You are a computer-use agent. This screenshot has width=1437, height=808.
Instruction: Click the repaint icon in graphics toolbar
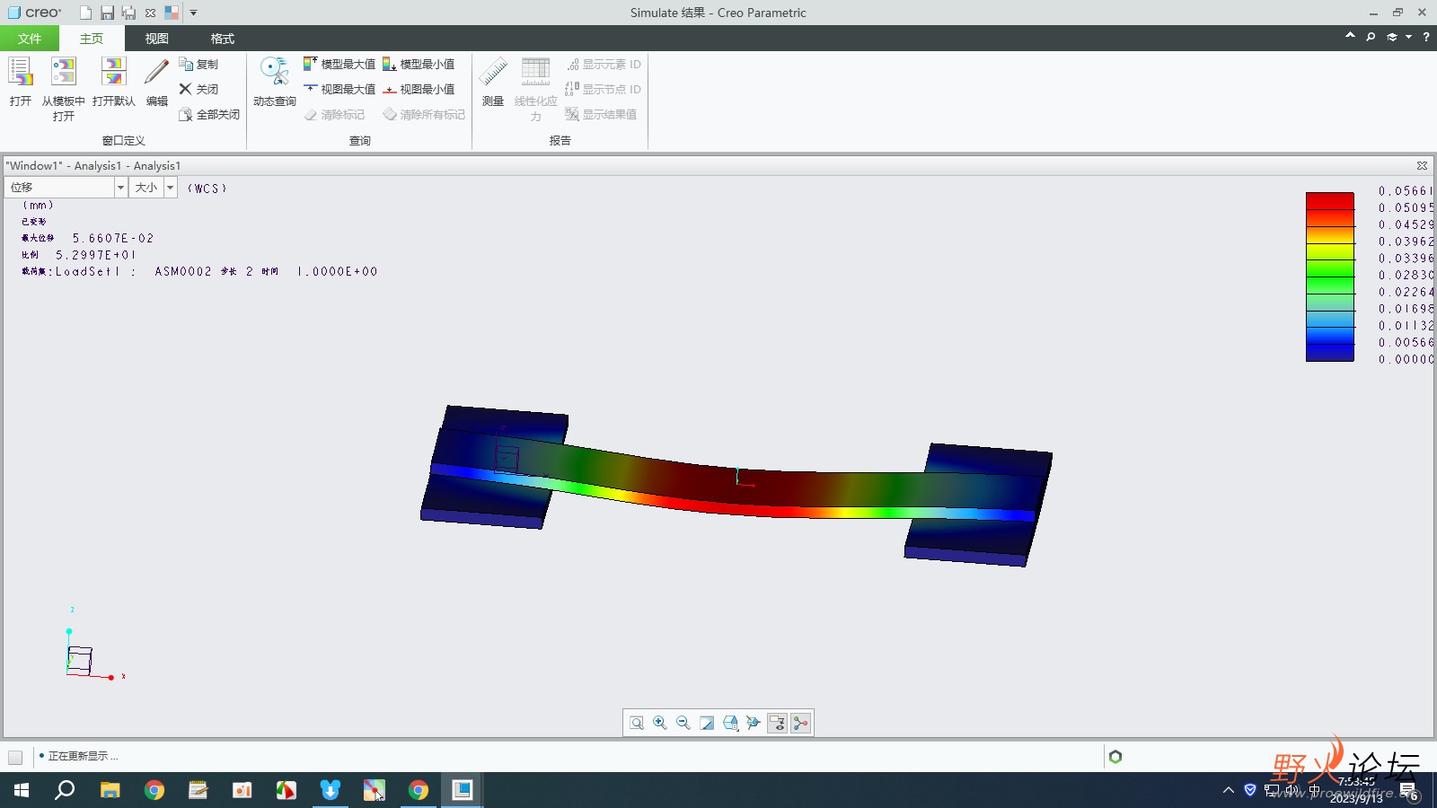point(707,723)
